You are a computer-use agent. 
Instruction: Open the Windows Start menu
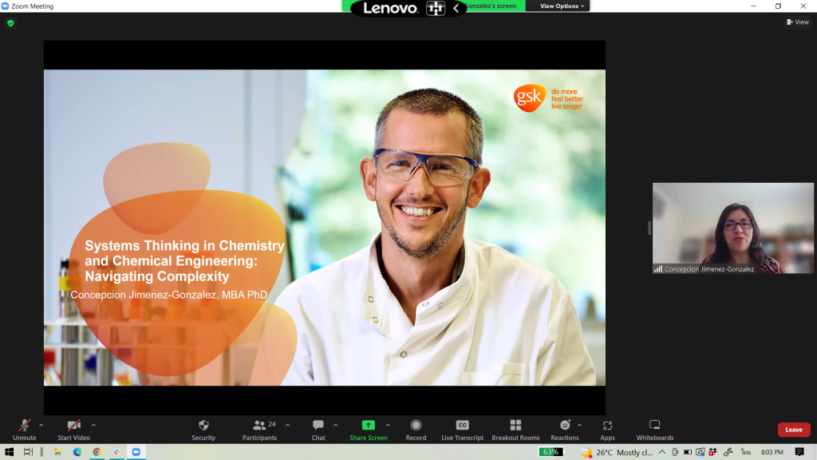tap(9, 452)
